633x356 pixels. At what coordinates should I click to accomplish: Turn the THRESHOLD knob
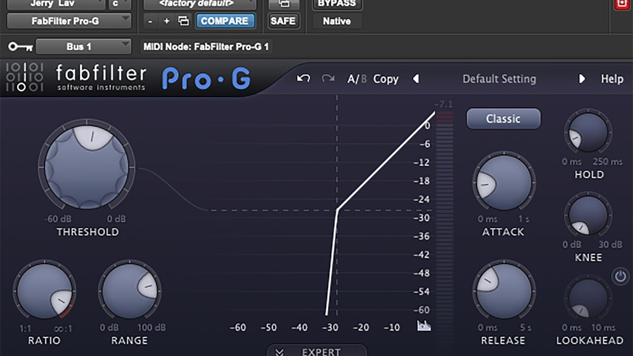click(x=86, y=165)
